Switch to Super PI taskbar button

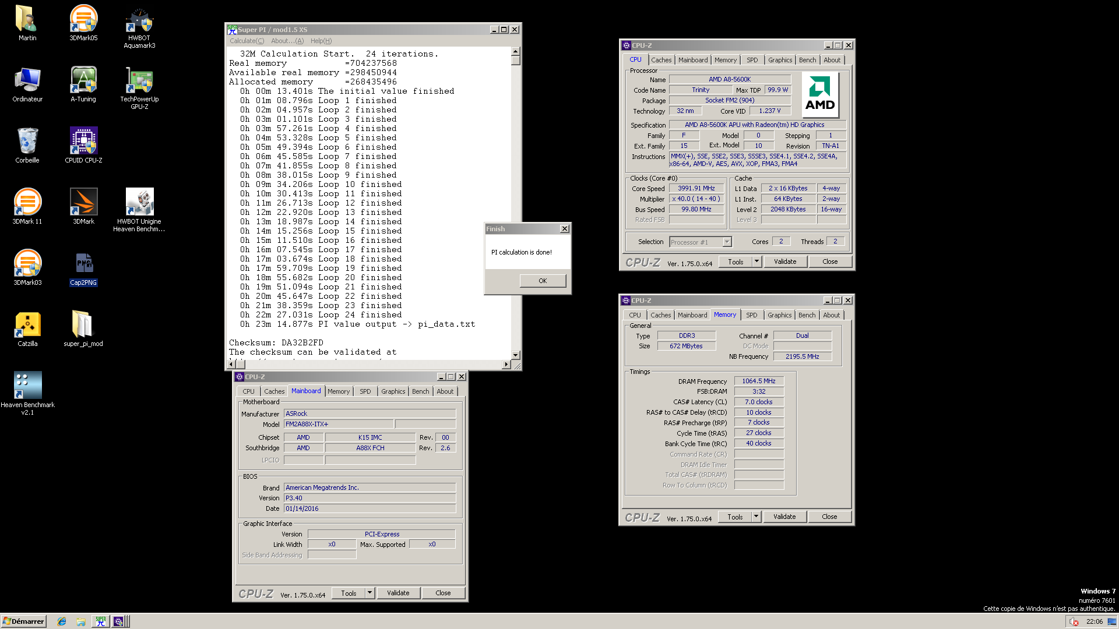(101, 621)
